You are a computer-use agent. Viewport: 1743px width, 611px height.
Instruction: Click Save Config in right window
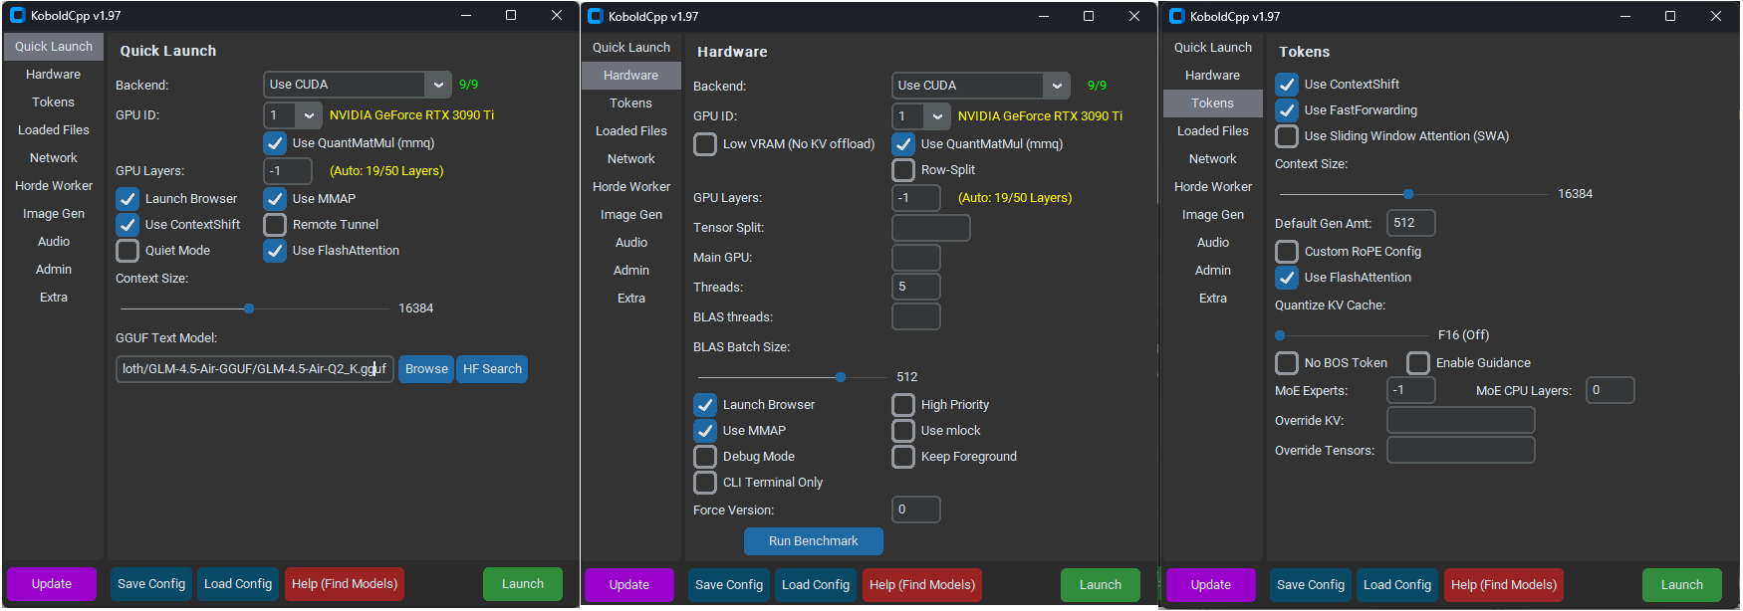(1311, 585)
